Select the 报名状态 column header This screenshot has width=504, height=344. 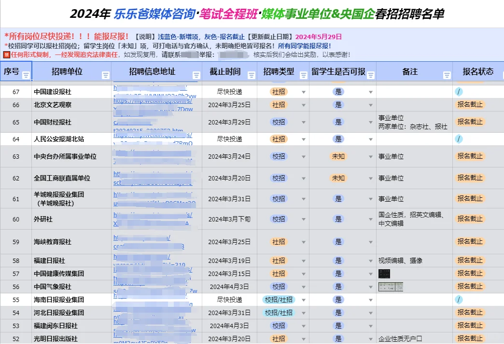pyautogui.click(x=478, y=71)
